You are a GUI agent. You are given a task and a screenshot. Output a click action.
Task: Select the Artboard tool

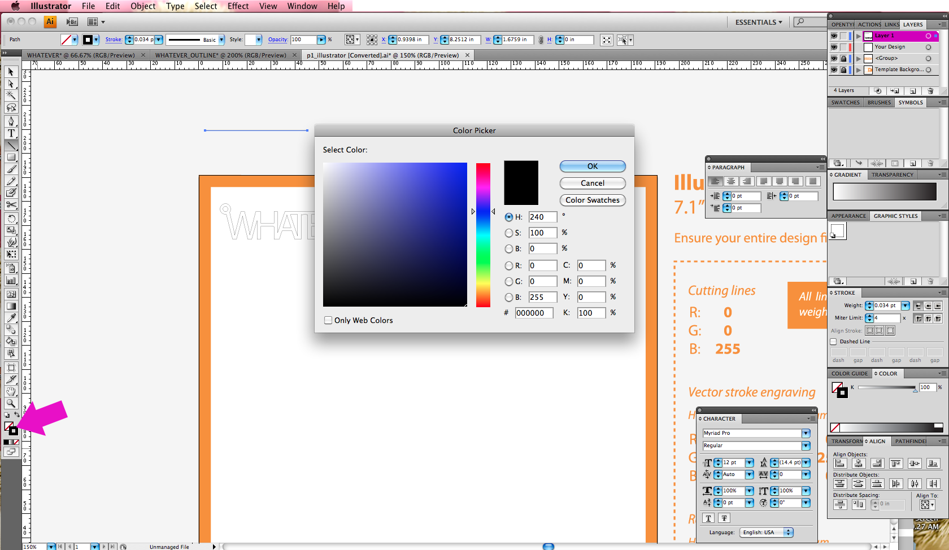tap(11, 368)
